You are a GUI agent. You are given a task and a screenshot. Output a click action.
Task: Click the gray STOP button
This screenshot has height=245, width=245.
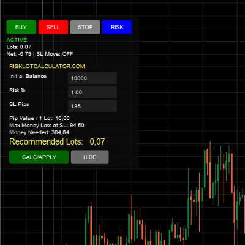tap(85, 27)
